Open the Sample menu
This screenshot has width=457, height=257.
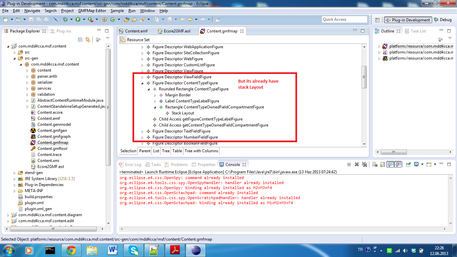tap(117, 11)
